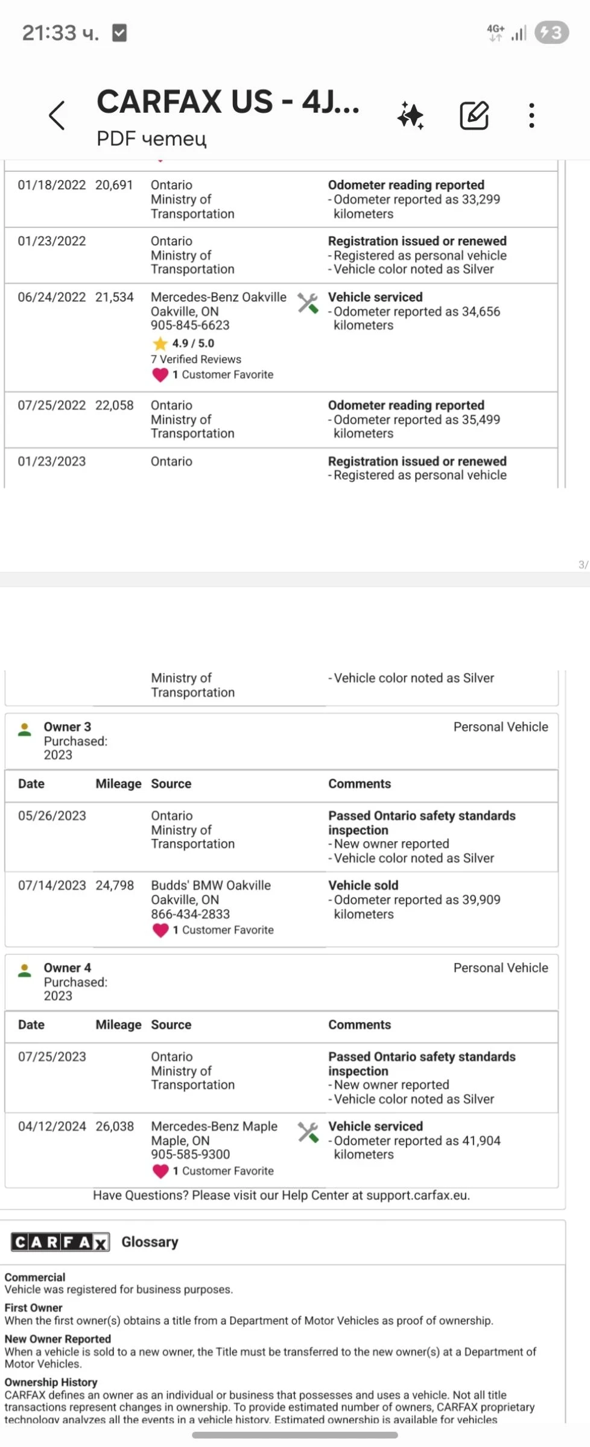Tap the gold star rating for Mercedes-Benz Oakville
The image size is (590, 1447).
click(x=160, y=344)
